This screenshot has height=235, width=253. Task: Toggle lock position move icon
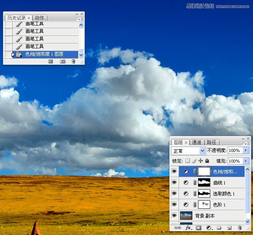pos(201,161)
